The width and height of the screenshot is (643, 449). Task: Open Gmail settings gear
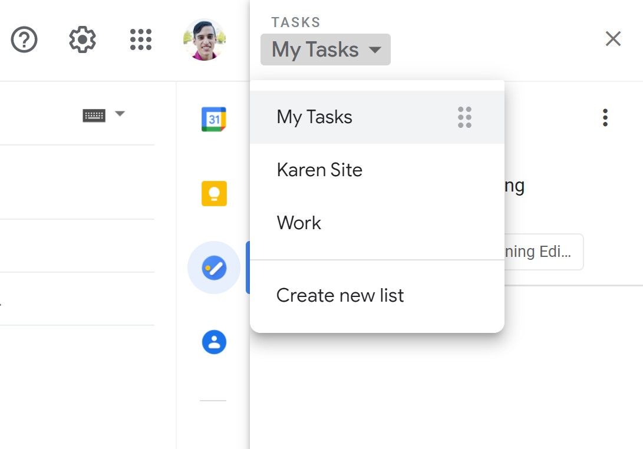tap(82, 39)
